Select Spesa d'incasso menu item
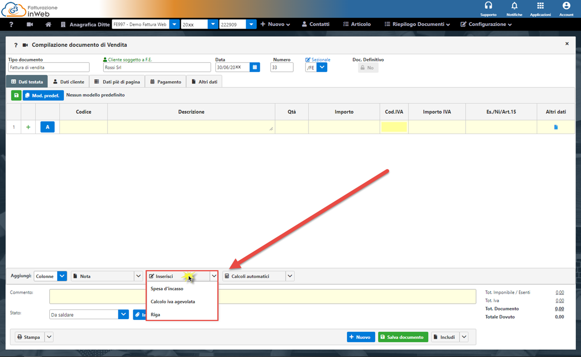581x357 pixels. [167, 289]
